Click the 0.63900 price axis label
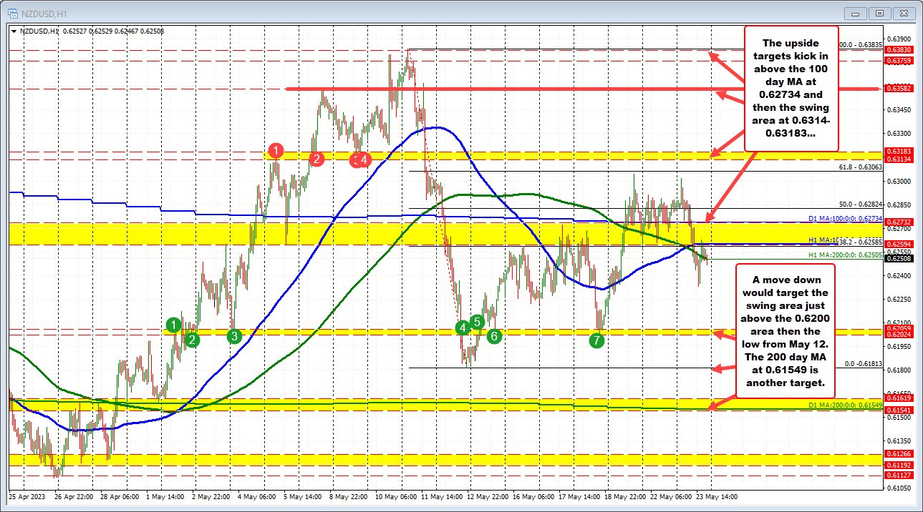923x512 pixels. (x=899, y=39)
